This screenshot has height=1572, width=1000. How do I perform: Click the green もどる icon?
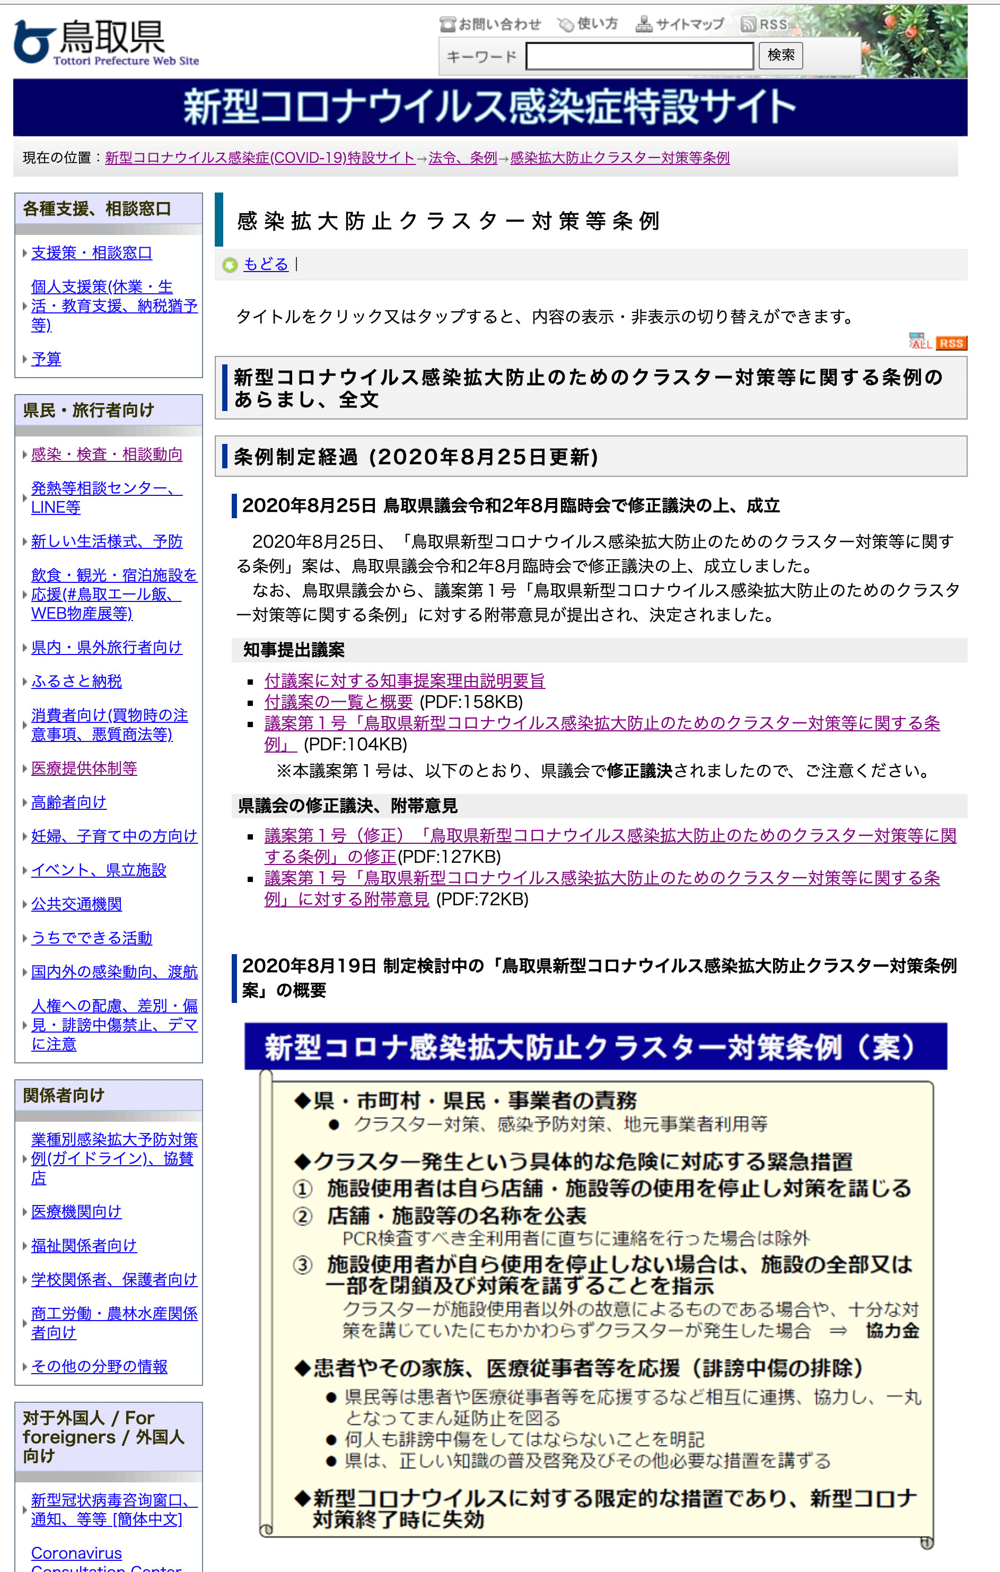230,265
